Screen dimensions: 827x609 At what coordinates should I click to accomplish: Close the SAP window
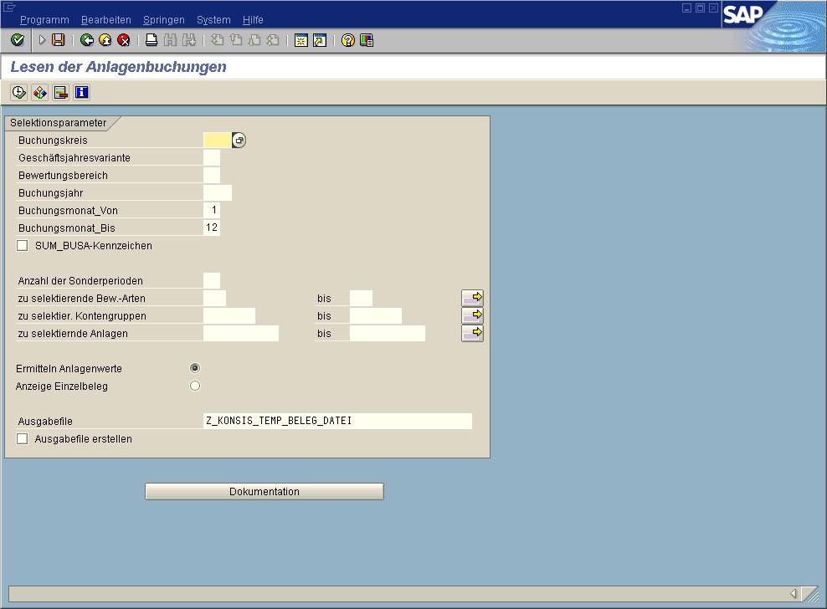(x=713, y=8)
